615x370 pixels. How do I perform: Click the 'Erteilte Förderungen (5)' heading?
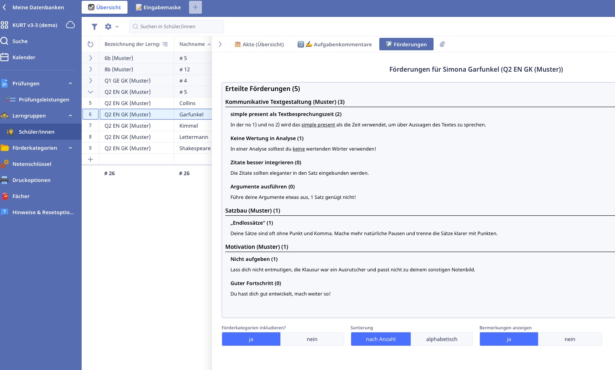click(263, 89)
